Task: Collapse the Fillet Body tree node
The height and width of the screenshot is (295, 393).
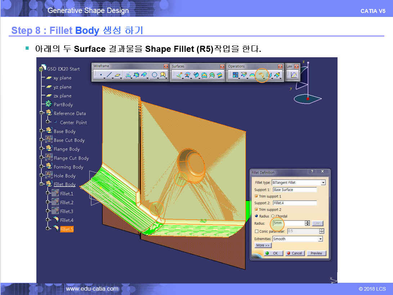Action: click(x=42, y=184)
